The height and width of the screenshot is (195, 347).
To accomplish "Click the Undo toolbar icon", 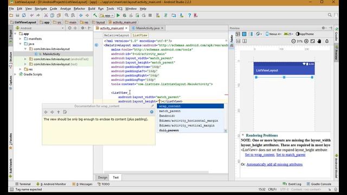I will coord(32,15).
